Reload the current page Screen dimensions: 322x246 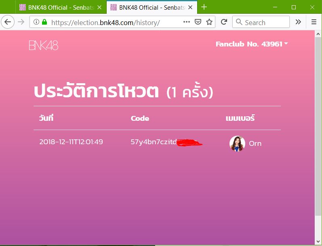click(x=224, y=22)
